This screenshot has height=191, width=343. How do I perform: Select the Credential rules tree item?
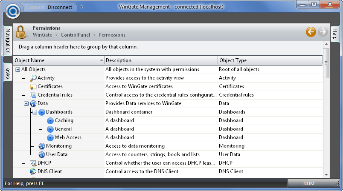[55, 95]
